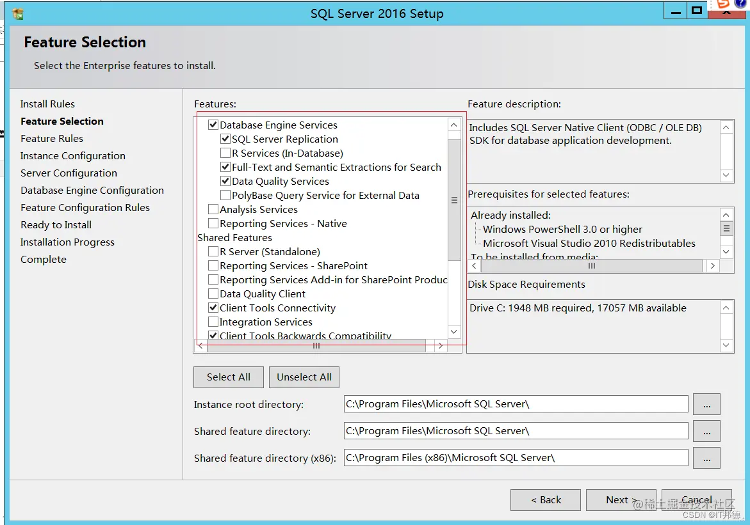This screenshot has height=525, width=750.
Task: Select Instance Configuration step
Action: [73, 156]
